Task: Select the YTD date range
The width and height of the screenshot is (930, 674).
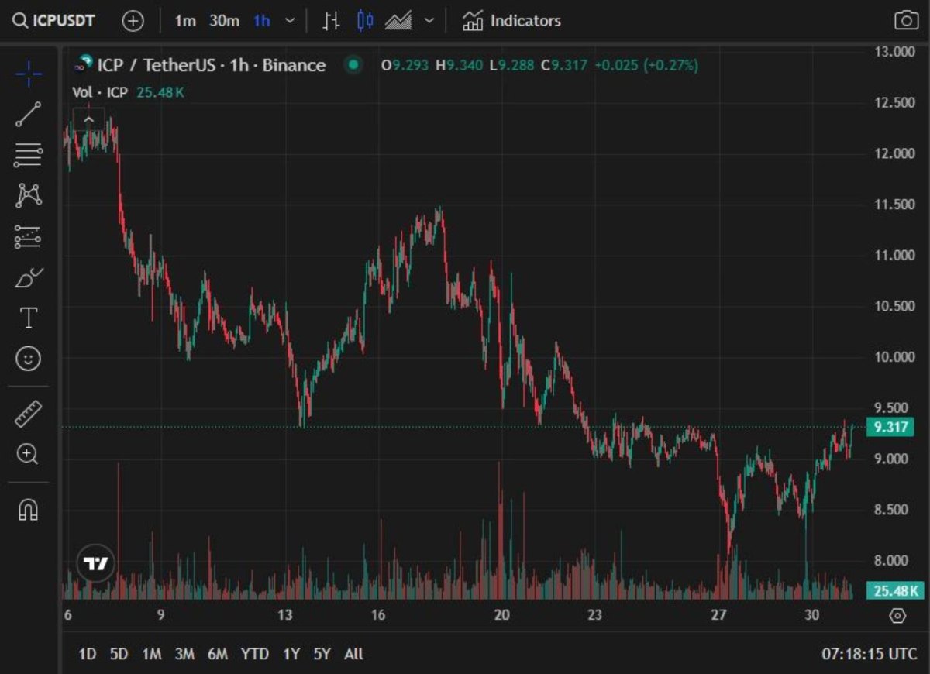Action: click(254, 654)
